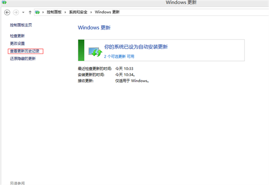This screenshot has height=185, width=269.
Task: Click 你的系统已设为自动安装更新 heading
Action: [x=136, y=46]
